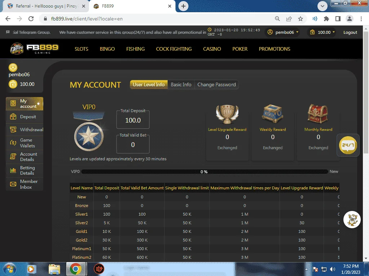Switch to User Level Info tab
The height and width of the screenshot is (276, 369).
tap(149, 84)
